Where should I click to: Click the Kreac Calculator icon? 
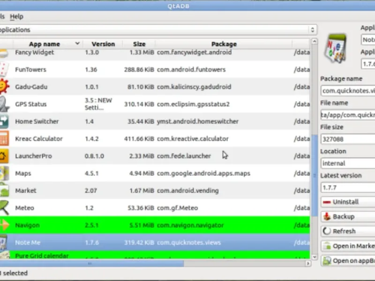click(x=4, y=139)
